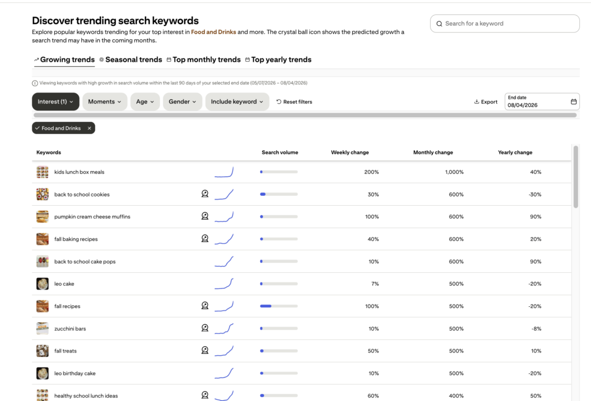
Task: Click the crystal ball icon for fall recipes
Action: click(205, 306)
